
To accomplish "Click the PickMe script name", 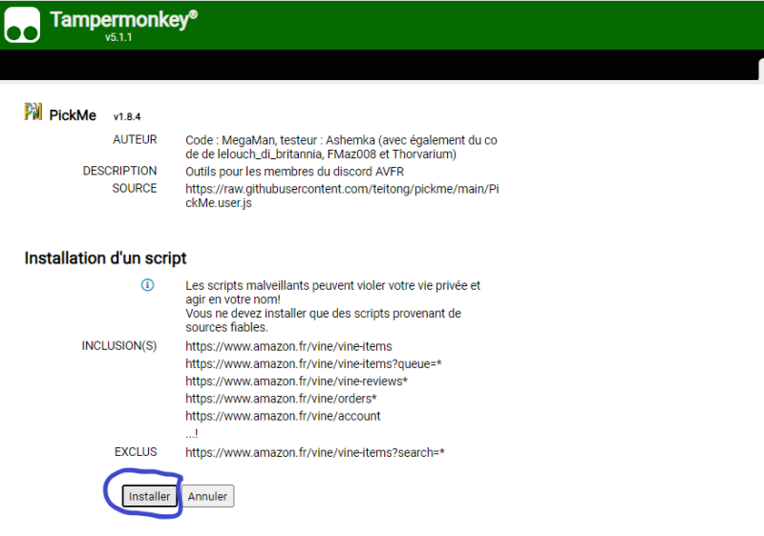I will click(x=73, y=115).
